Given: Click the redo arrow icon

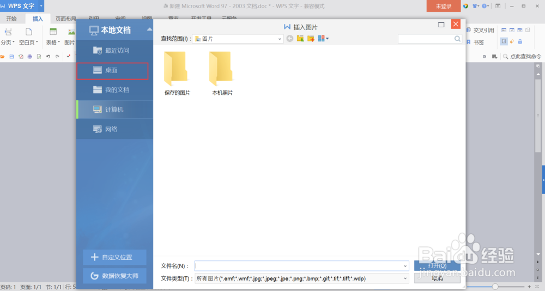Looking at the screenshot, I should click(x=57, y=56).
